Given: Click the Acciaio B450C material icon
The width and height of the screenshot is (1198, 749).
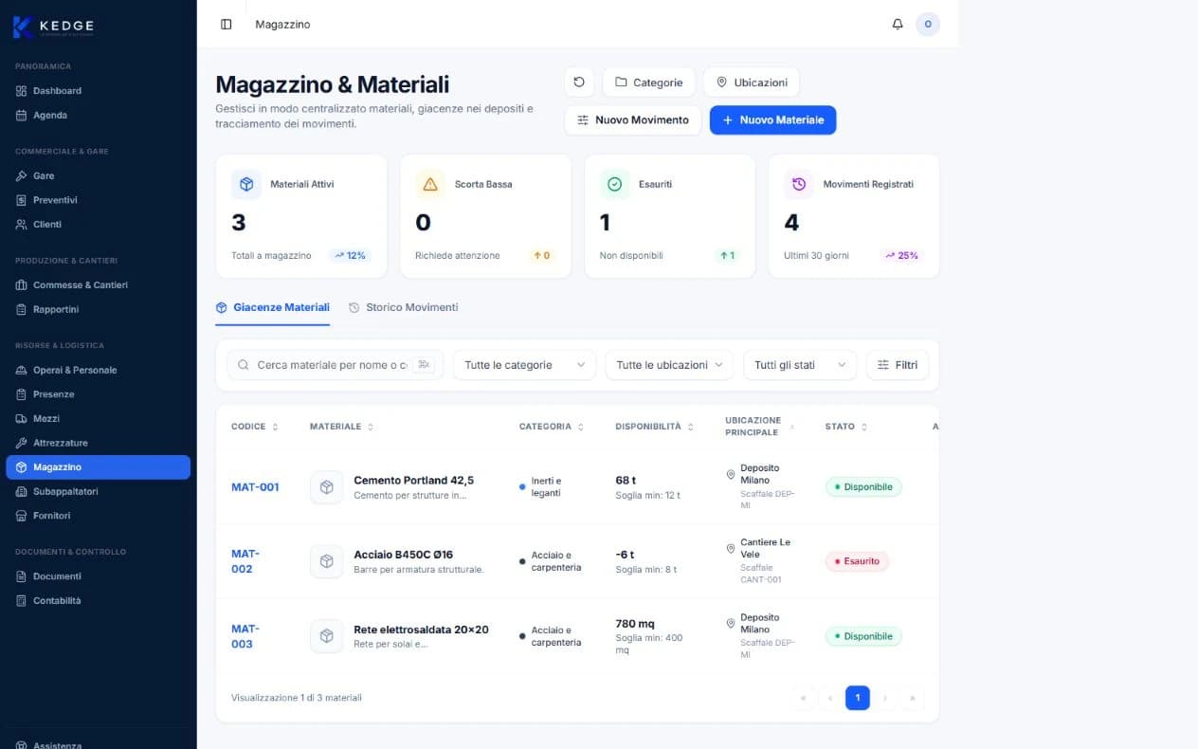Looking at the screenshot, I should (327, 561).
